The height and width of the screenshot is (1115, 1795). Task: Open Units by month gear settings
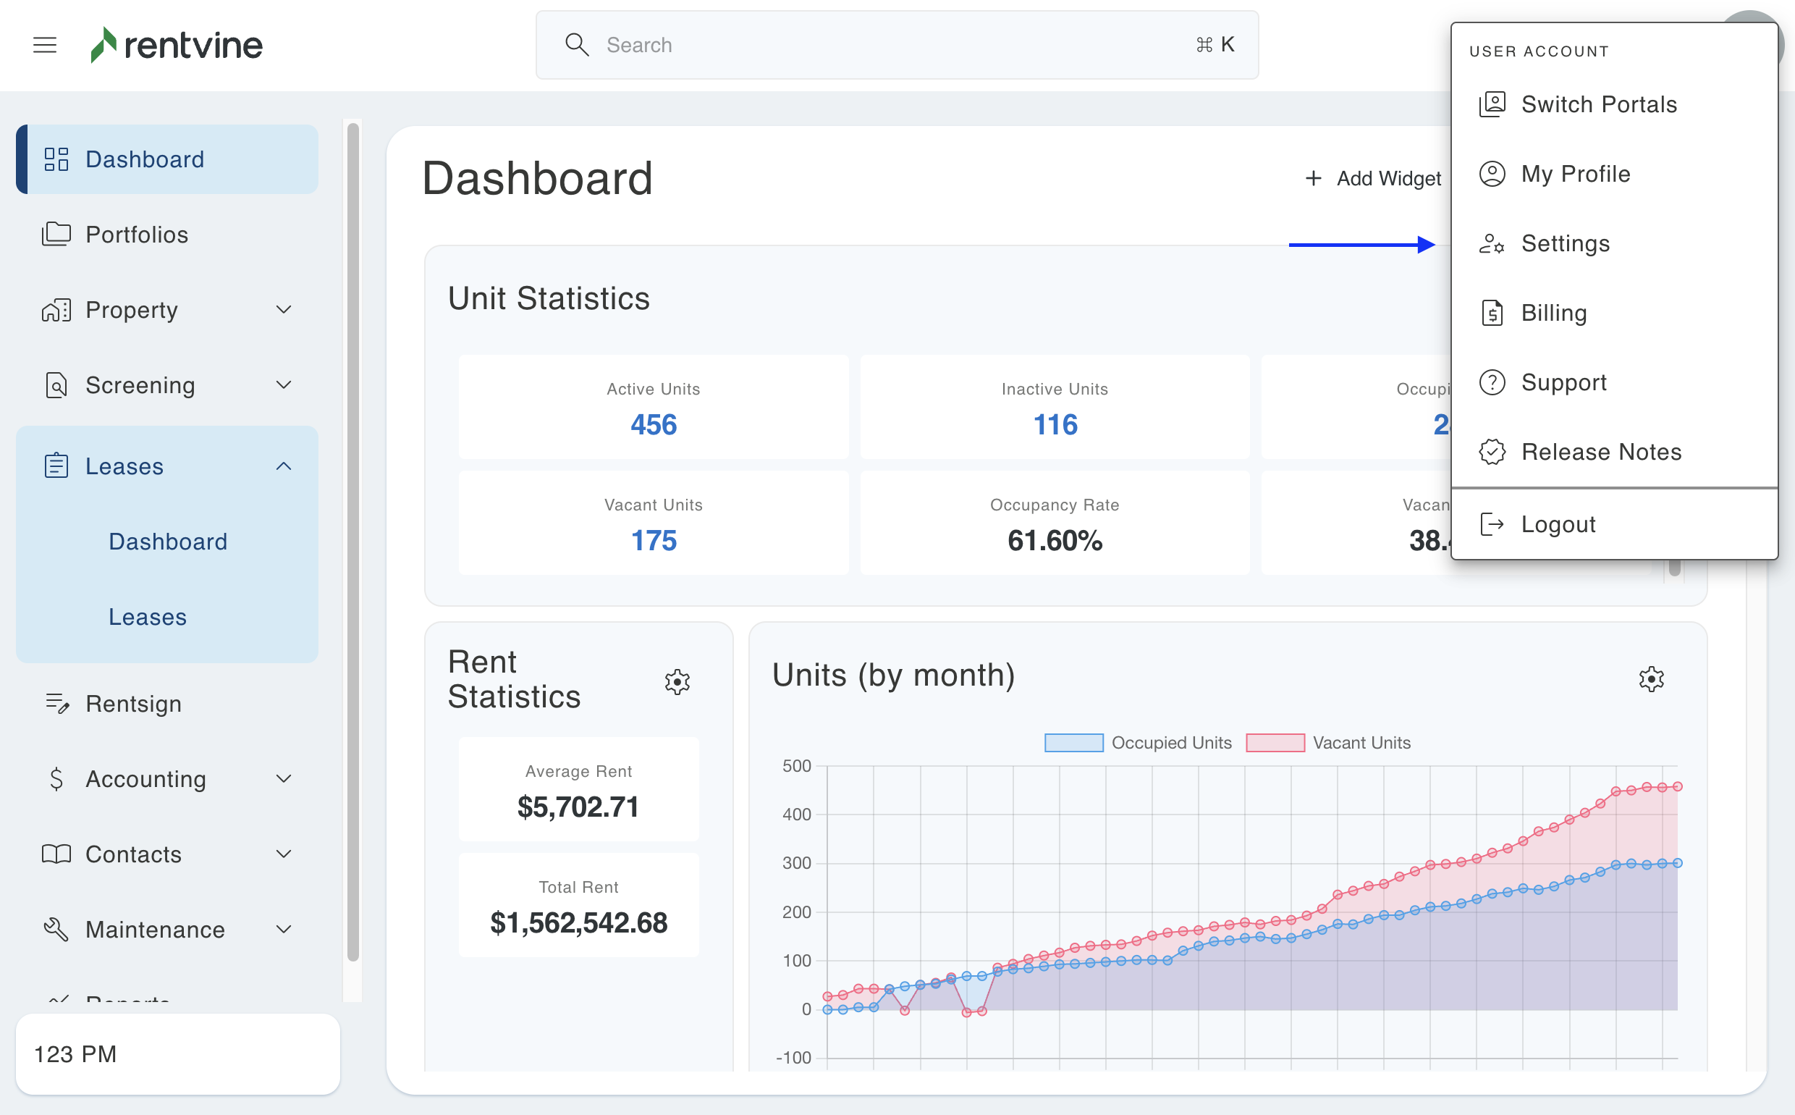click(1650, 678)
